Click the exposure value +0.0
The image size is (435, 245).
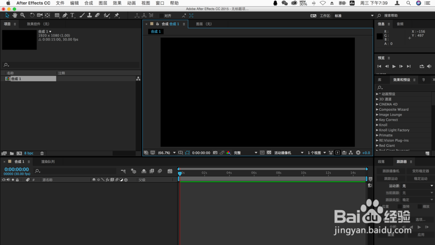click(366, 153)
